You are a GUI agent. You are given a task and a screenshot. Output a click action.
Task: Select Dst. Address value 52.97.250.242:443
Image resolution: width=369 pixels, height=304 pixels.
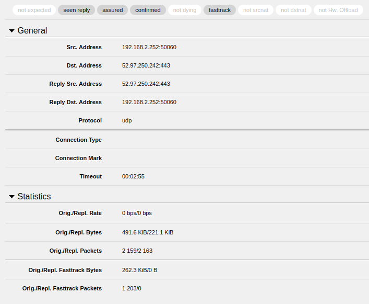(x=146, y=65)
